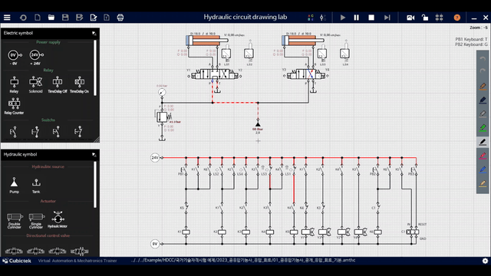Select the gray pen tool
Viewport: 491px width, 276px height.
tap(483, 114)
